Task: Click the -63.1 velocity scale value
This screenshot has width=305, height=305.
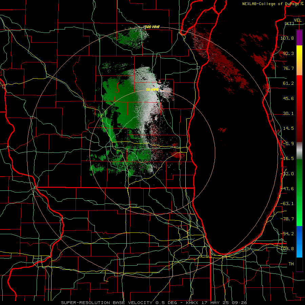Action: click(x=287, y=204)
